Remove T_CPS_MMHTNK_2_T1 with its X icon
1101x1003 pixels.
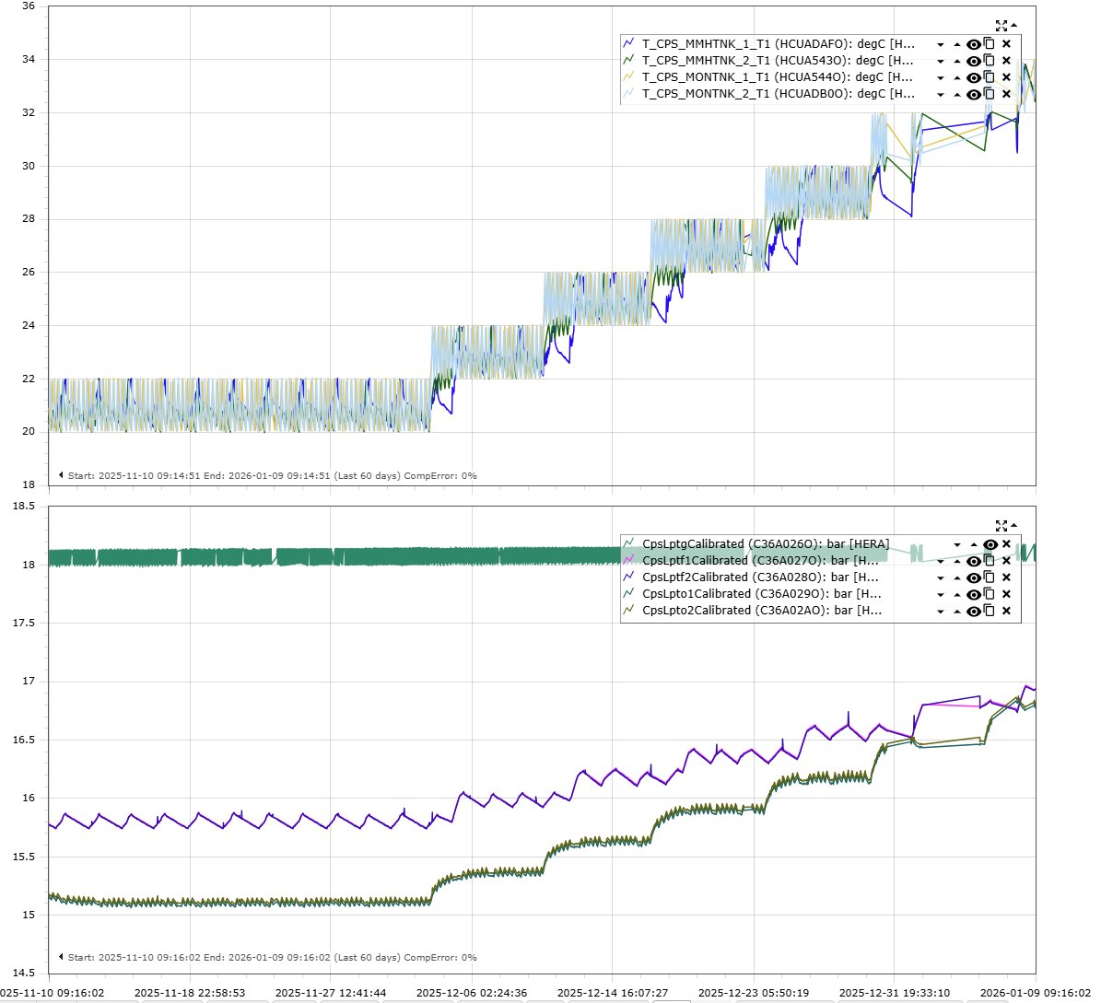1006,61
